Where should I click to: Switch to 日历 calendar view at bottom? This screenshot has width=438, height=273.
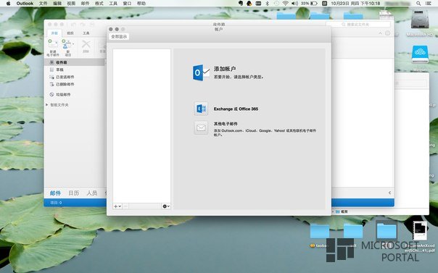pyautogui.click(x=74, y=193)
